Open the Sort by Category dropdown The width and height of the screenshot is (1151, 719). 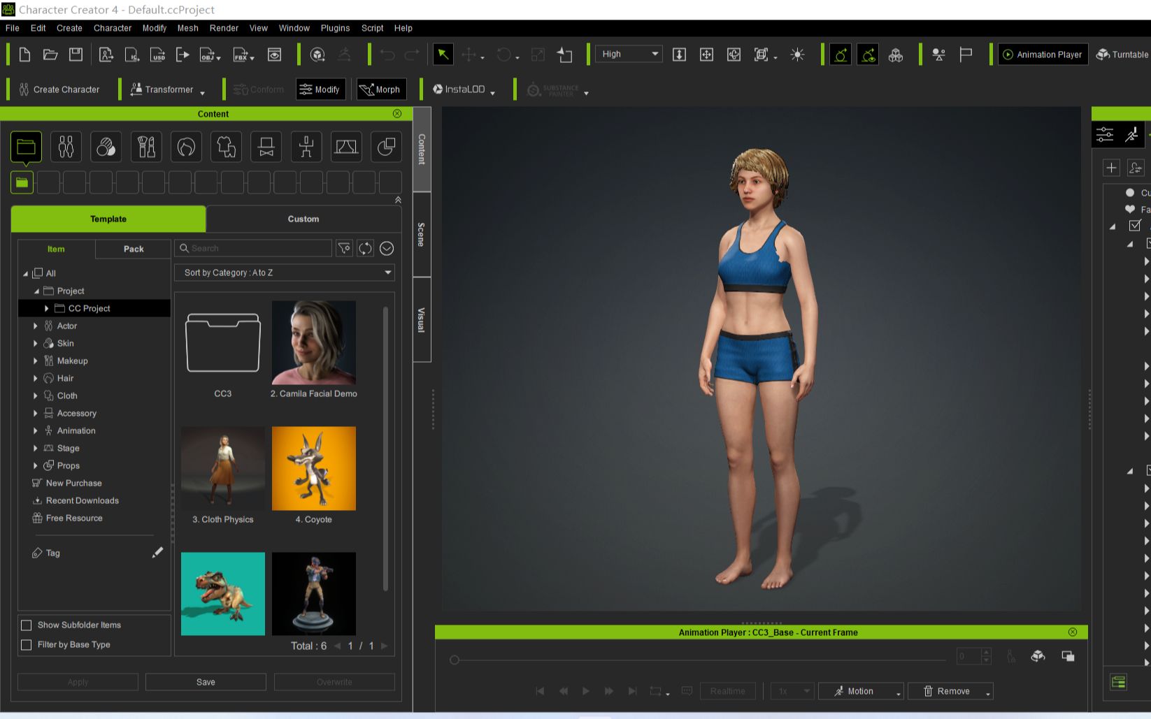pyautogui.click(x=284, y=273)
